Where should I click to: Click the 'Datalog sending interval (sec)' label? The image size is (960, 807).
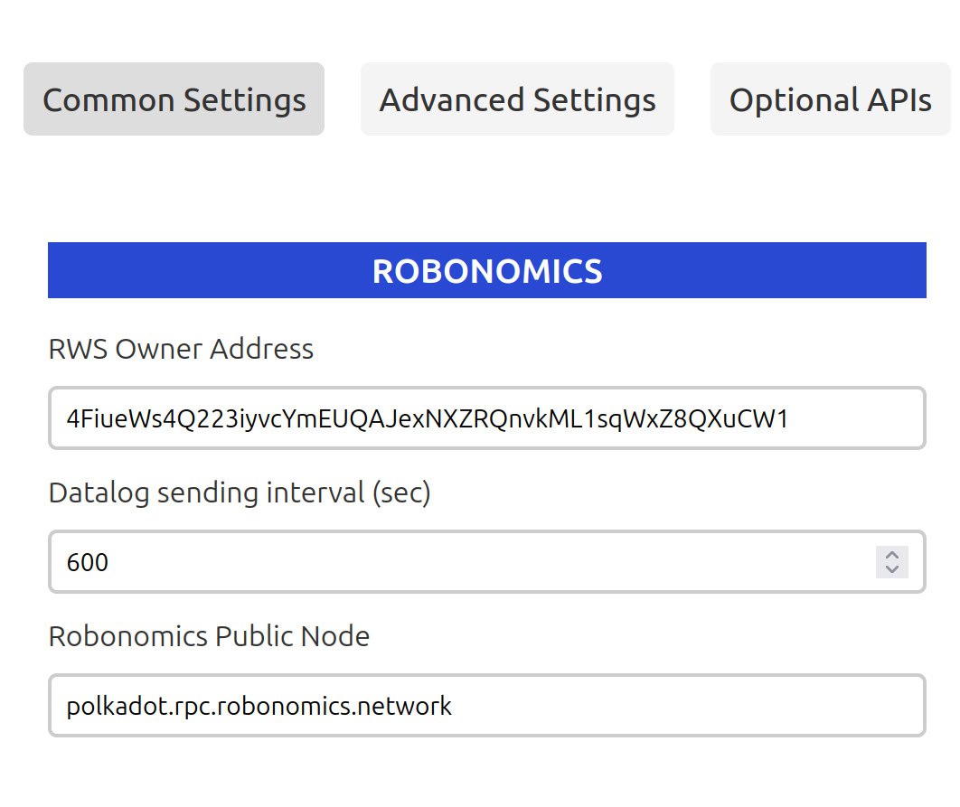point(240,493)
